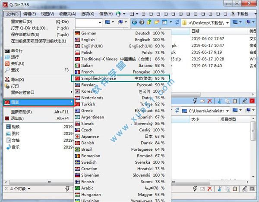Click the forward navigation arrow icon

point(142,22)
